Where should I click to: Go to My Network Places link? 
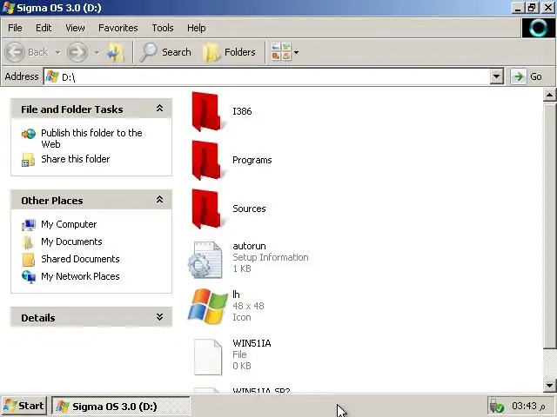pyautogui.click(x=80, y=276)
